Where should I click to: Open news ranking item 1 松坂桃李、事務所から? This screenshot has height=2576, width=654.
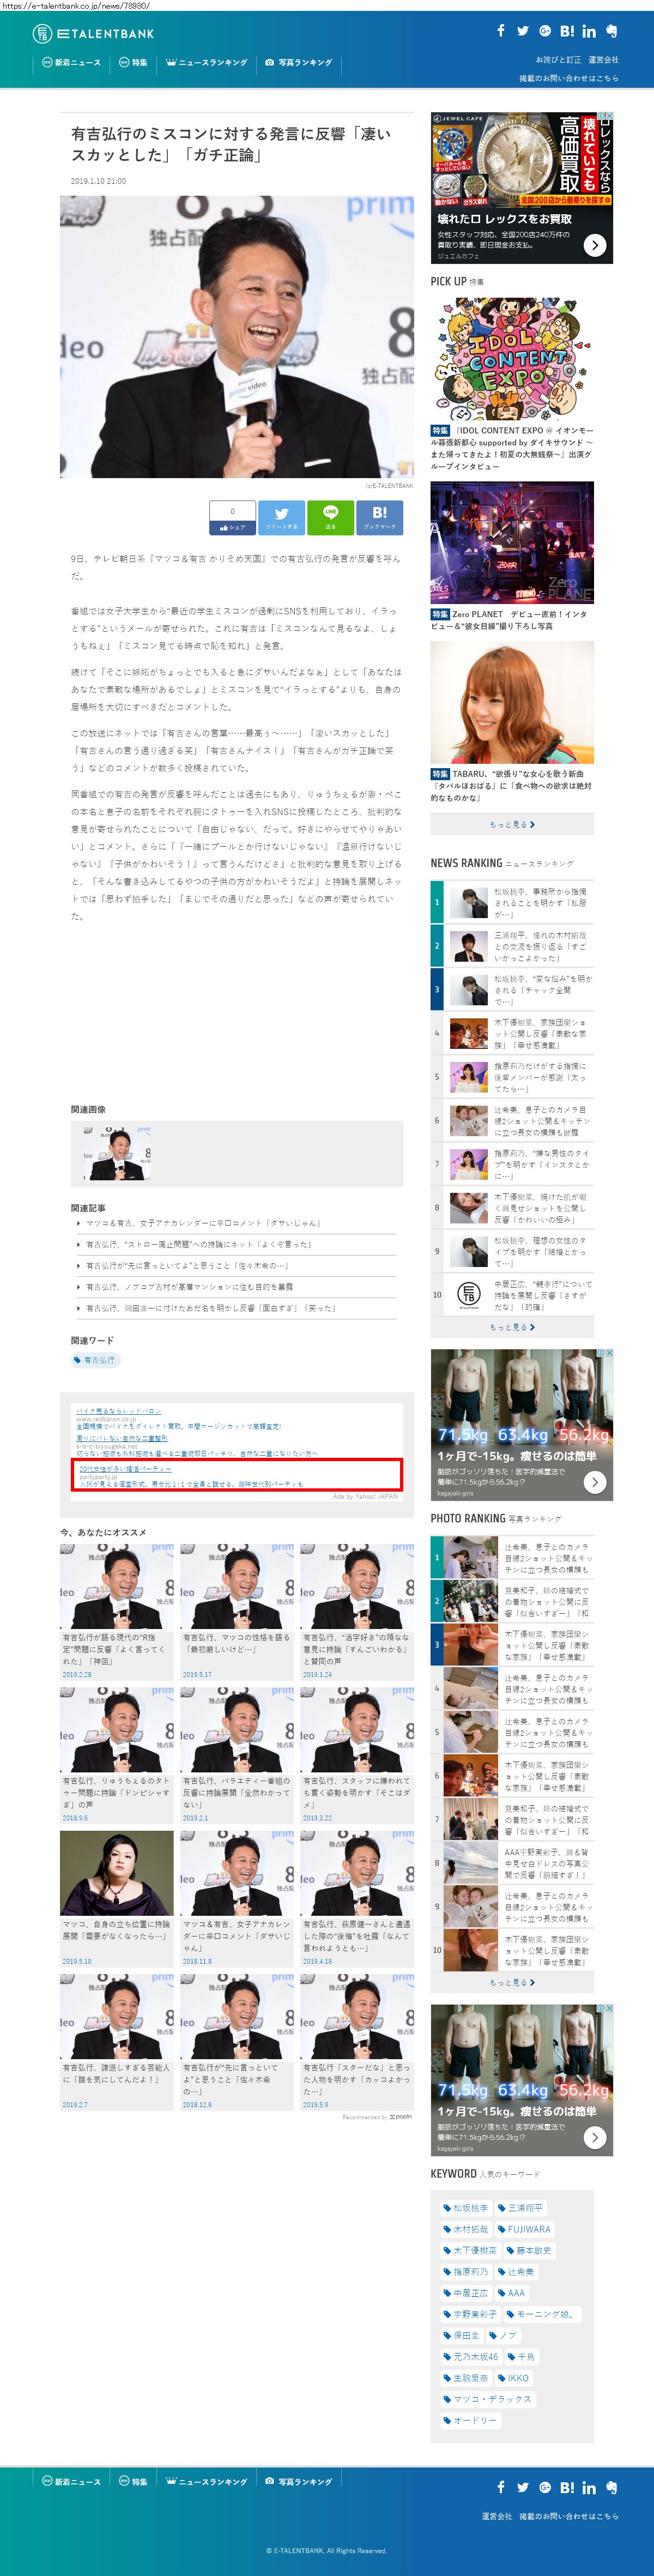coord(512,902)
